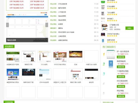
Task: Open 114啦网址导航 ranked third
Action: tap(123, 71)
